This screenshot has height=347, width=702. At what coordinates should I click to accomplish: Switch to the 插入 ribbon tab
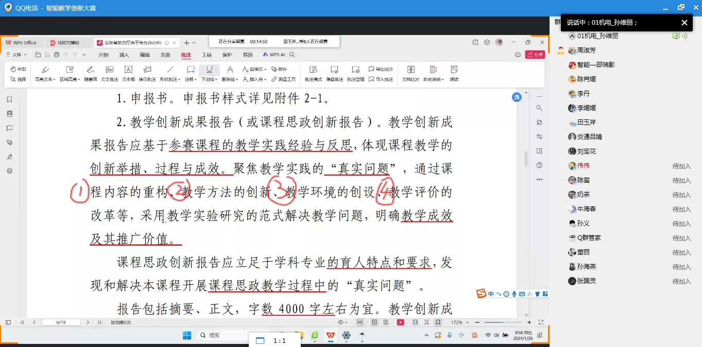coord(124,55)
